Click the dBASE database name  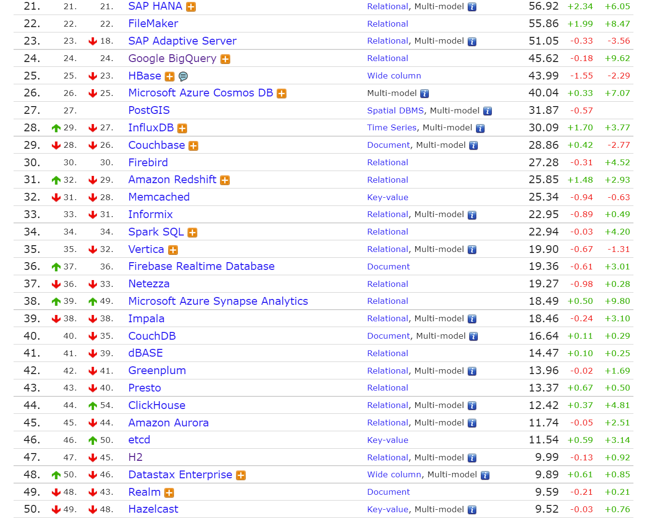coord(145,353)
